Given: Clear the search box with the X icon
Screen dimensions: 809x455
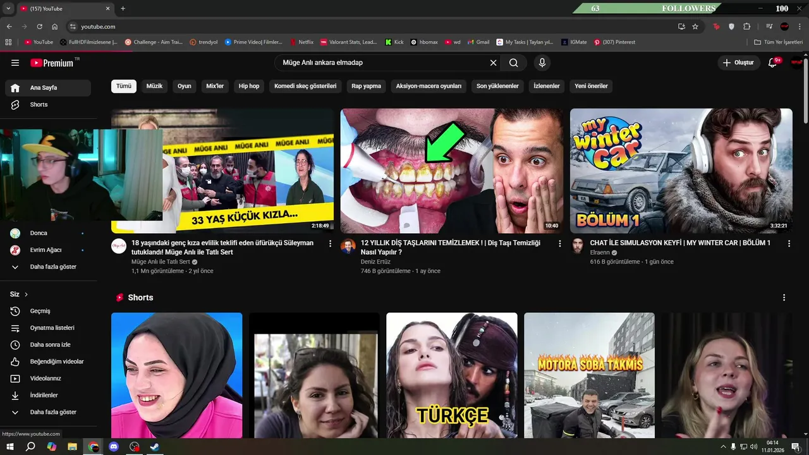Looking at the screenshot, I should pos(494,63).
